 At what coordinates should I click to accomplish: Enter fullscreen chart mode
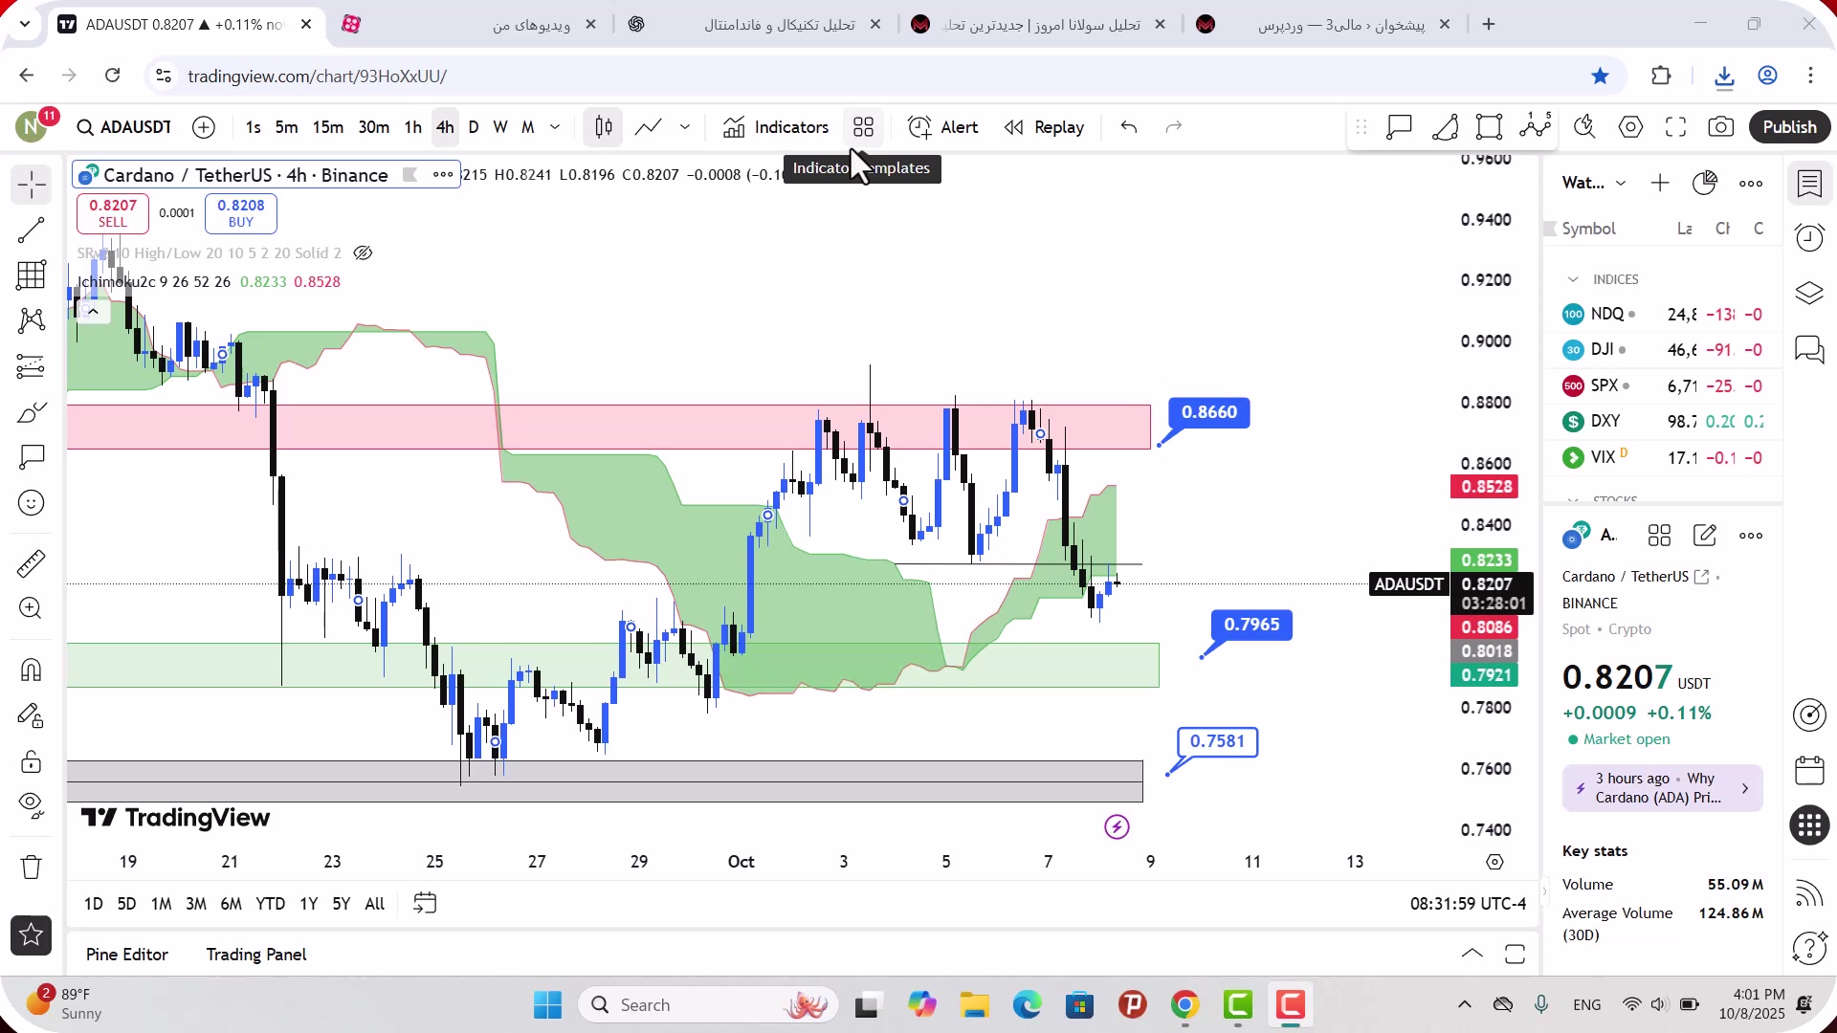(1675, 127)
